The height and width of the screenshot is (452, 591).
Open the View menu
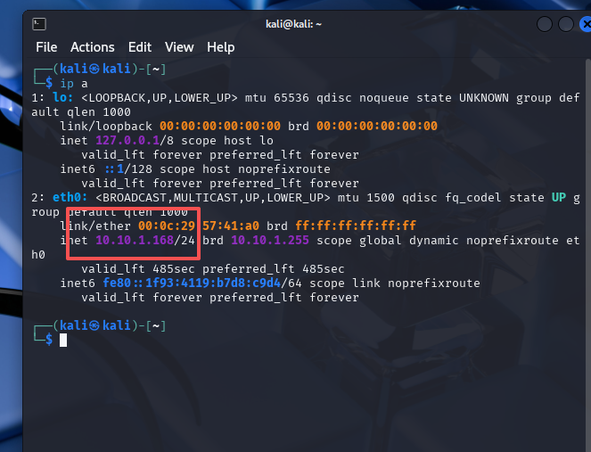click(x=179, y=47)
